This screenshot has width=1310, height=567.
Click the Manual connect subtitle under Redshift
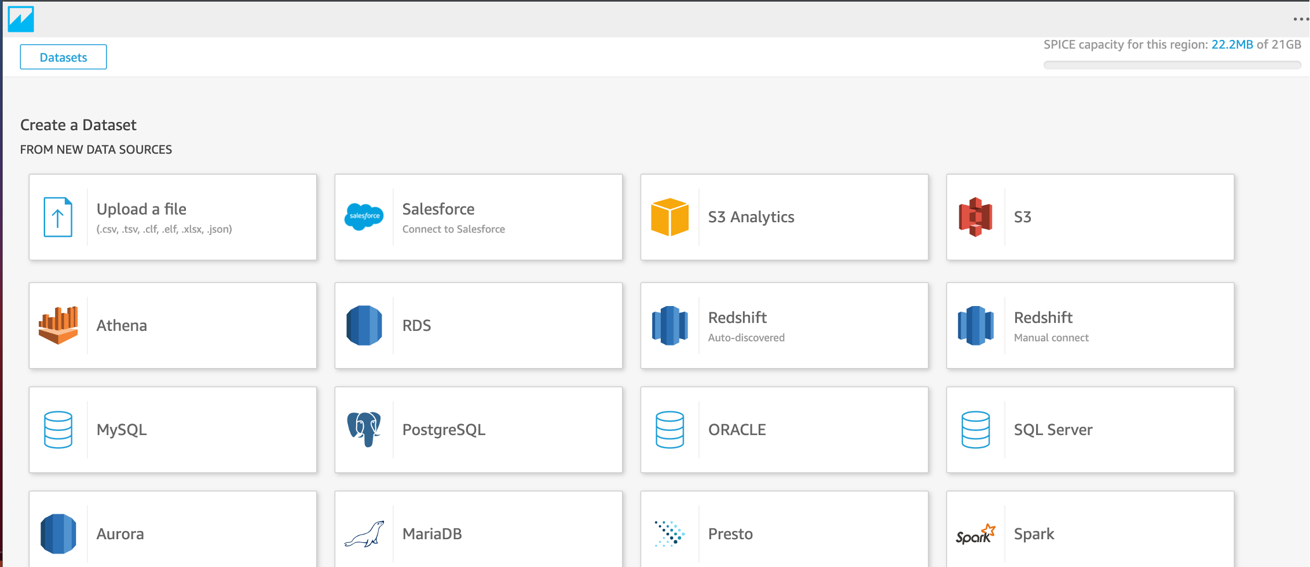coord(1051,338)
